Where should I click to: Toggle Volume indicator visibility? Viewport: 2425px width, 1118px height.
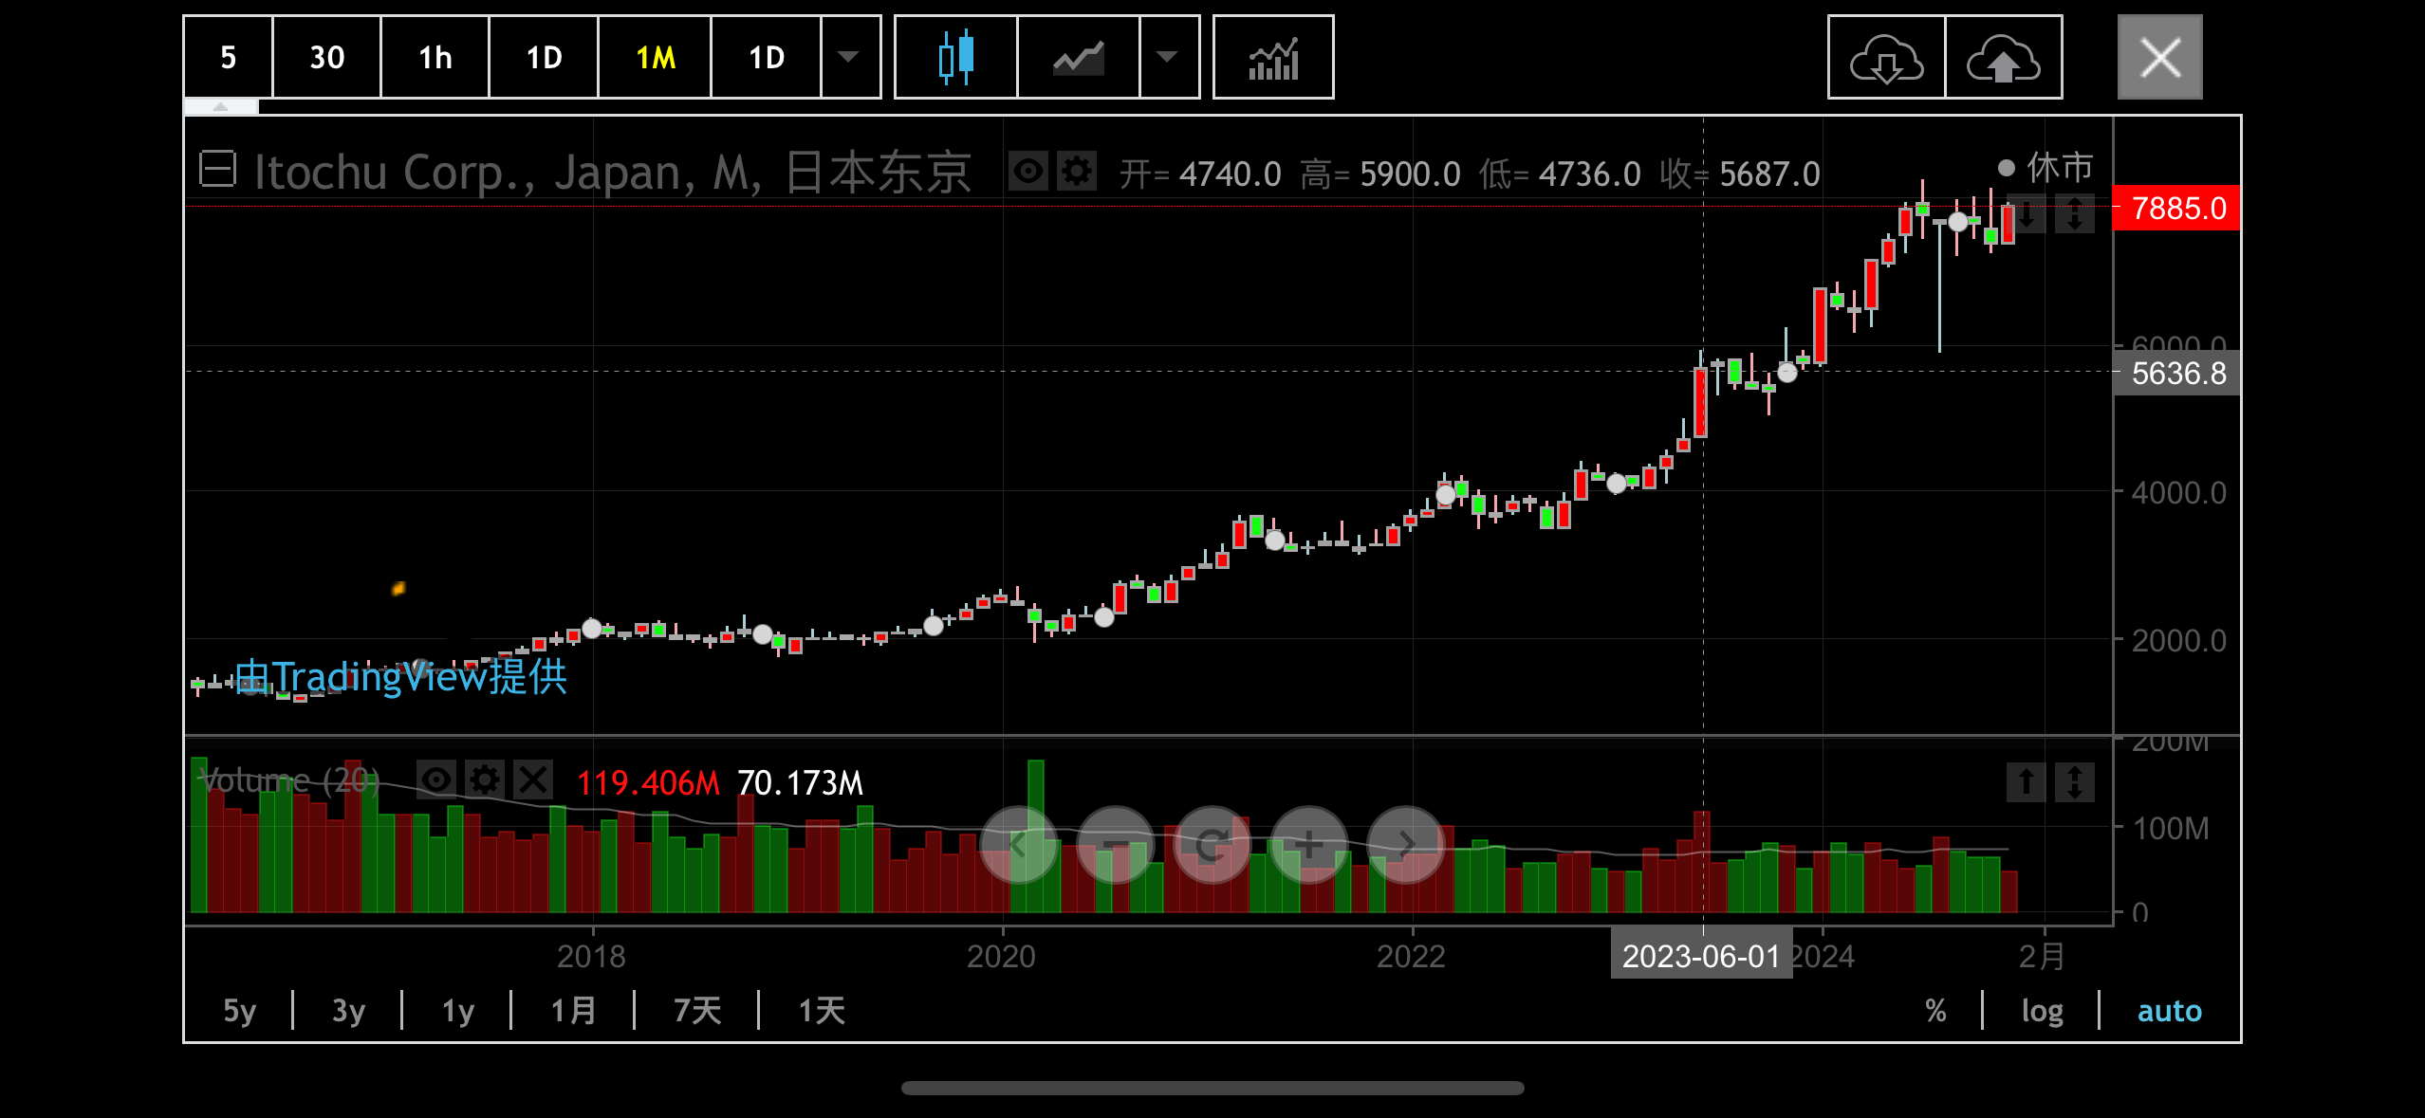click(x=436, y=780)
